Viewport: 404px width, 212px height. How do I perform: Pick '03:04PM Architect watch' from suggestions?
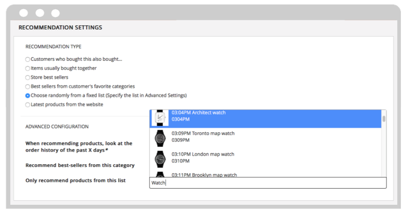[x=265, y=118]
